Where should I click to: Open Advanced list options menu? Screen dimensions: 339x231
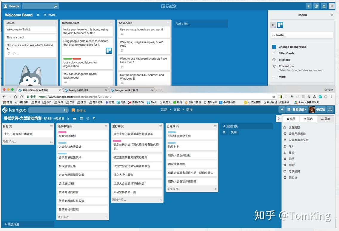(x=168, y=23)
